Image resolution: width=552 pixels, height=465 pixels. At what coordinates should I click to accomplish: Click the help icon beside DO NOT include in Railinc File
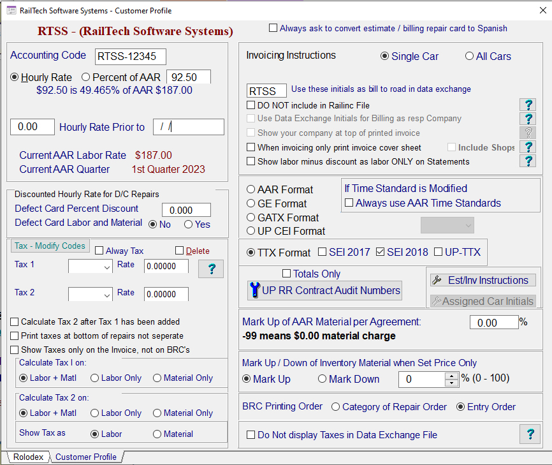point(527,105)
